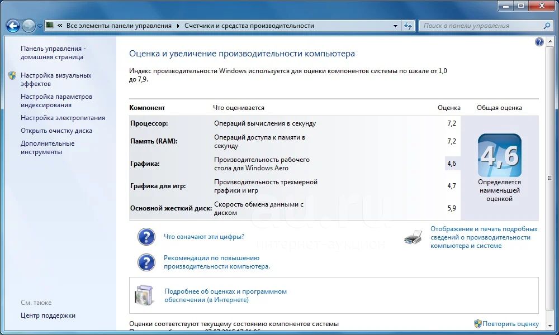The image size is (559, 335).
Task: Click question icon beside 'Рекомендации по повышению'
Action: pos(146,262)
